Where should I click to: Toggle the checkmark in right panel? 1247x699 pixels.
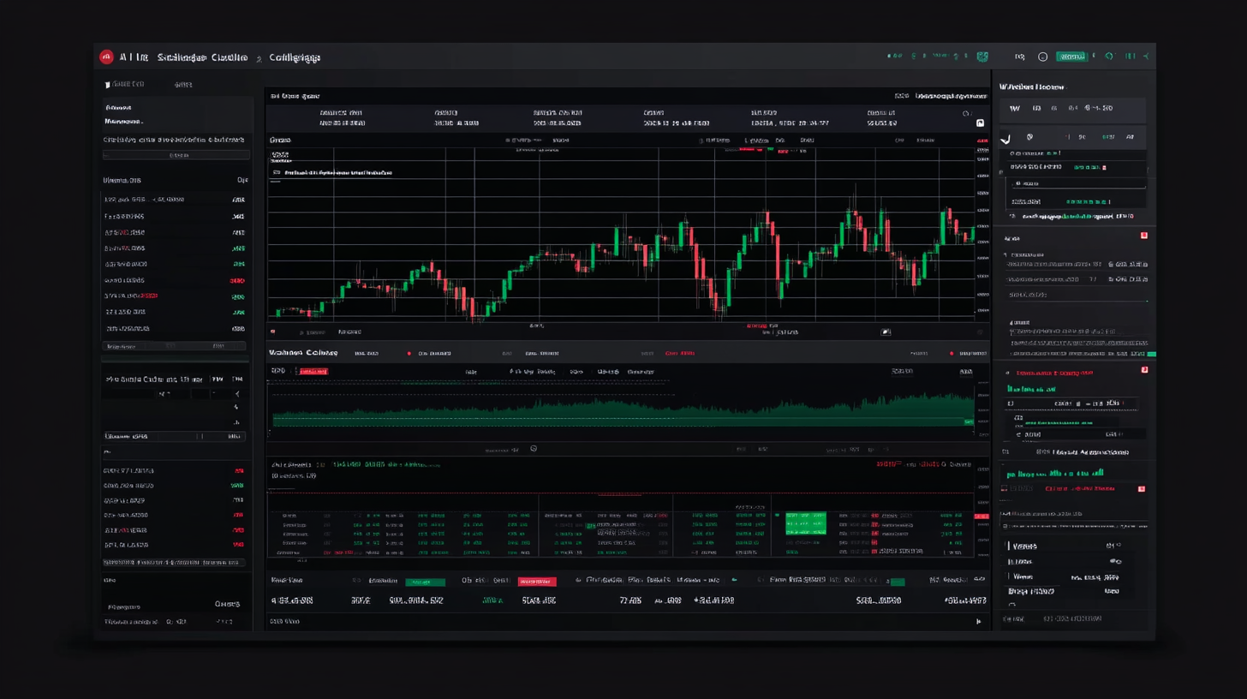(1005, 138)
